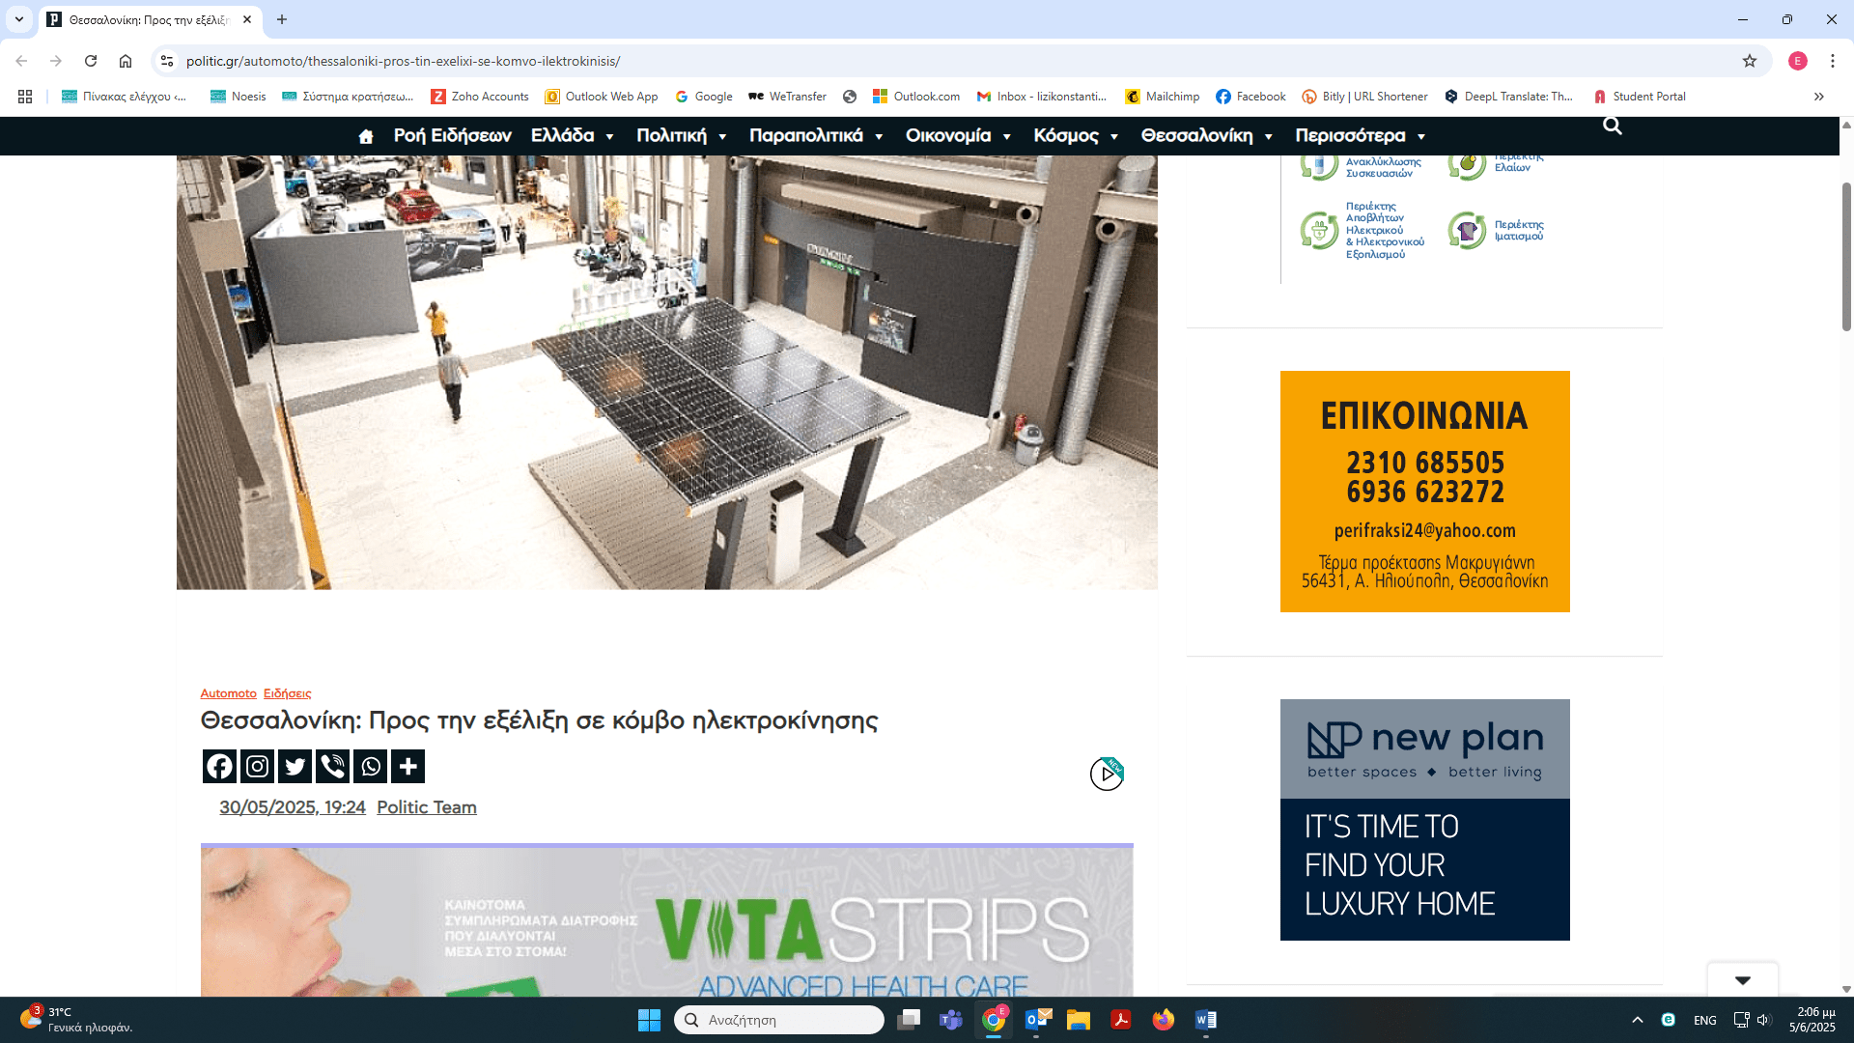Open the Οικονομία menu item
Screen dimensions: 1854x1043
pos(948,136)
